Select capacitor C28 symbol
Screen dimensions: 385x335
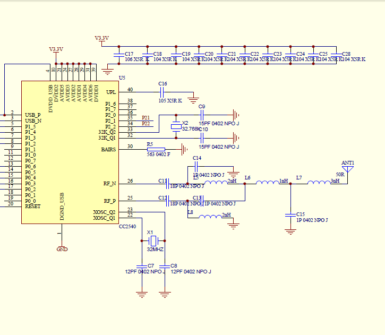[336, 55]
